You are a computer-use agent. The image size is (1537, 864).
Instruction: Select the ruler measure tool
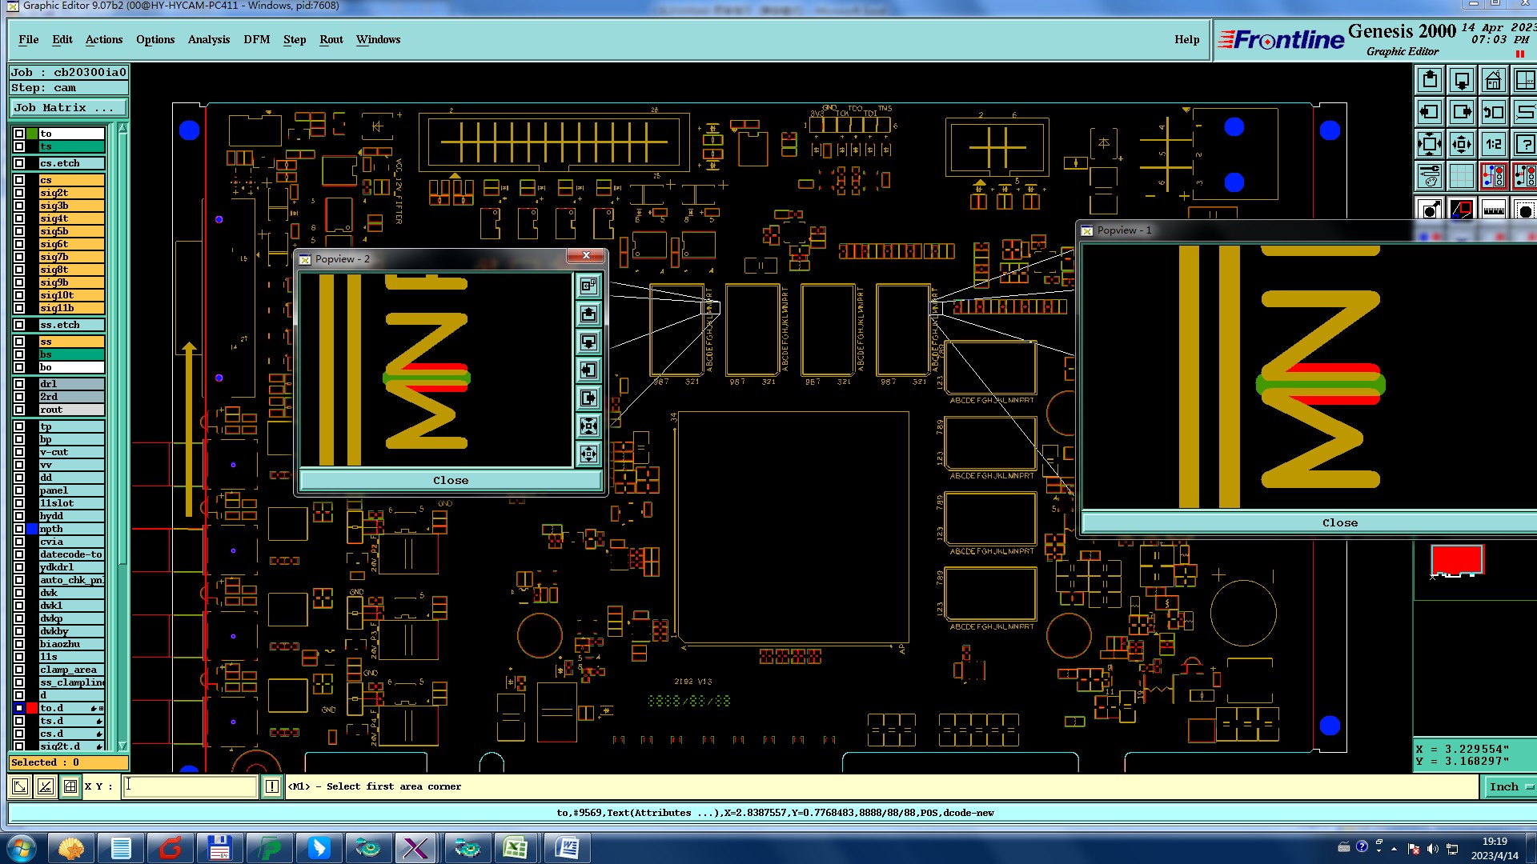pyautogui.click(x=1494, y=209)
